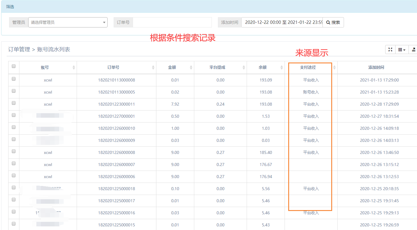Check the row for order 1820210113000008
This screenshot has height=230, width=417.
pos(14,79)
